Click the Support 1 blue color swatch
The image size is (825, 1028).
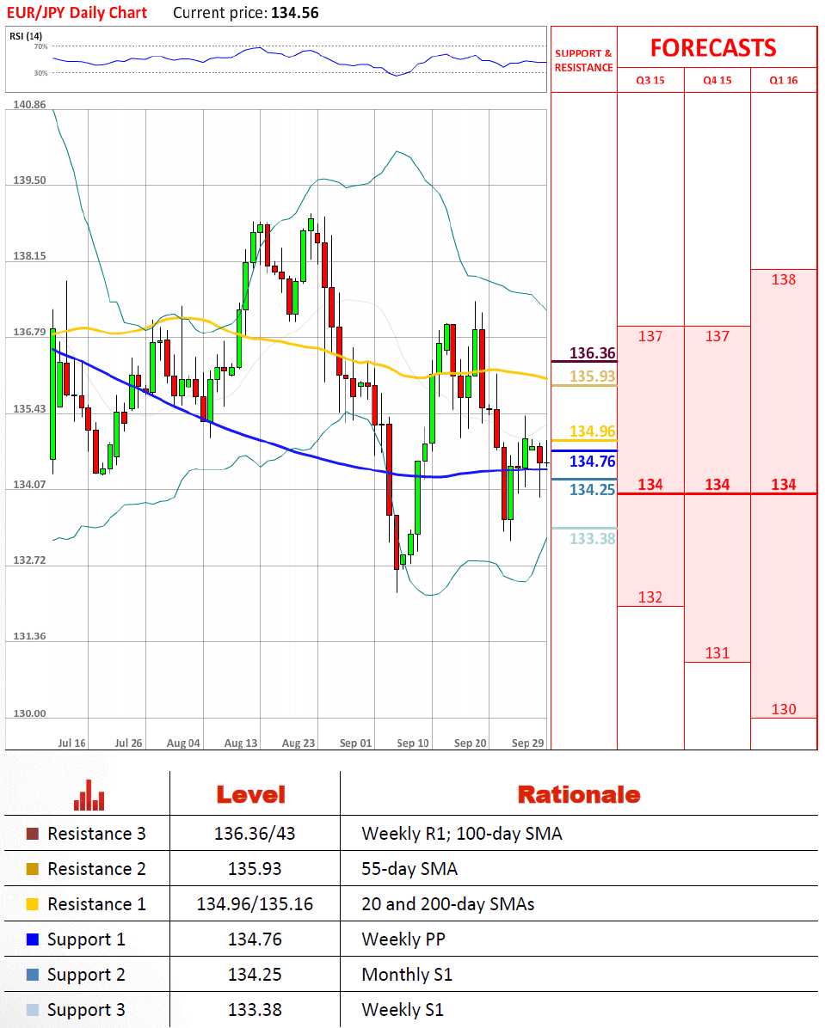32,939
